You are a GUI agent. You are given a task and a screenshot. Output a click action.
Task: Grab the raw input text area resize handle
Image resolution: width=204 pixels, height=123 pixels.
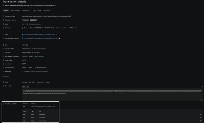point(202,100)
